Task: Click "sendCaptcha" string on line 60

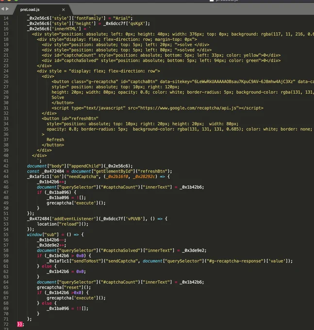Action: (x=122, y=261)
